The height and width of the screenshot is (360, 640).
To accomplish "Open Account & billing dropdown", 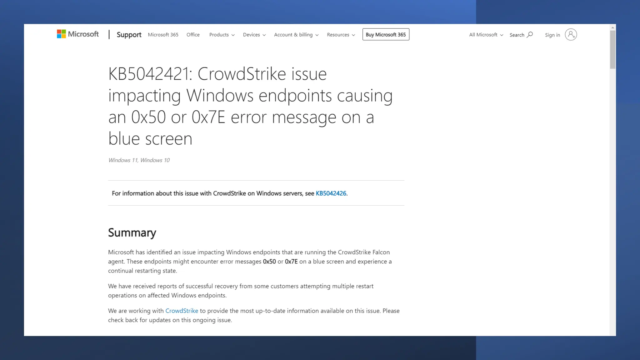I will click(x=296, y=35).
